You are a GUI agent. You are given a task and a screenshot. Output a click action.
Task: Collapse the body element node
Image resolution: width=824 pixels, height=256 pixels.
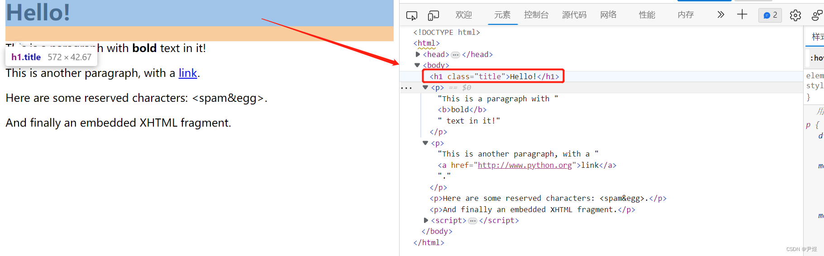417,65
